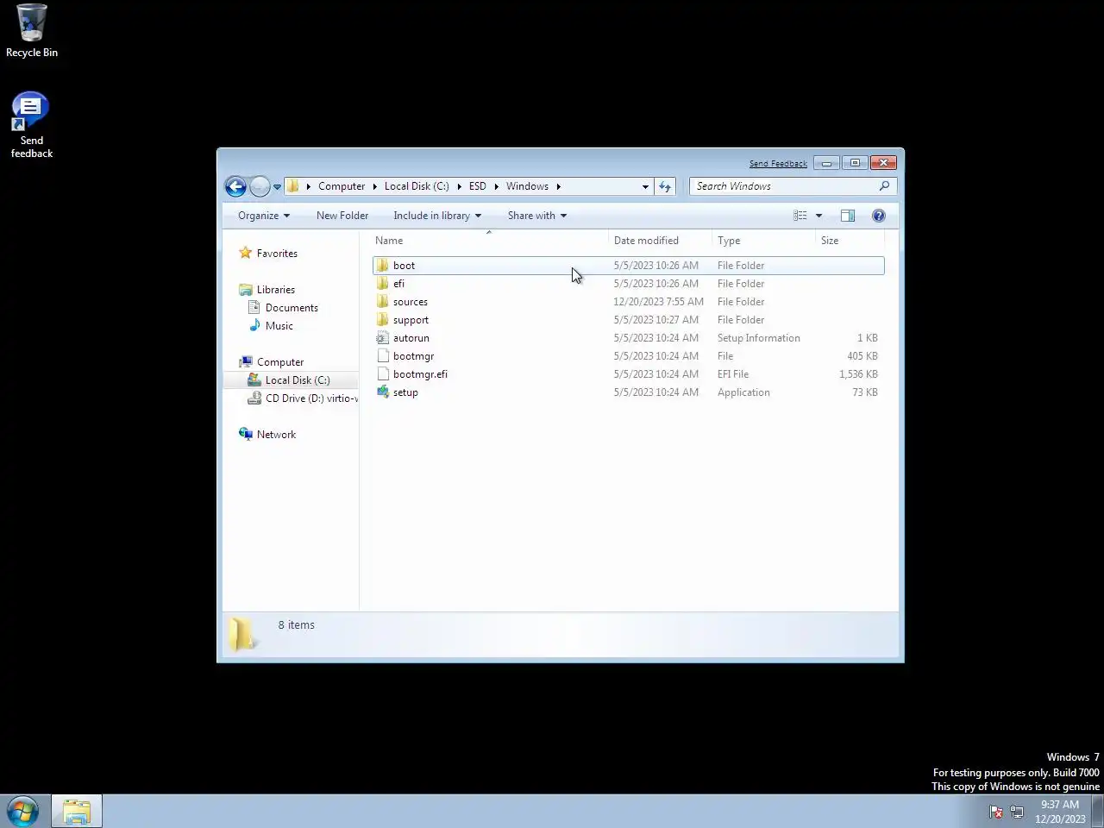Select the boot folder icon
The width and height of the screenshot is (1104, 828).
click(383, 266)
